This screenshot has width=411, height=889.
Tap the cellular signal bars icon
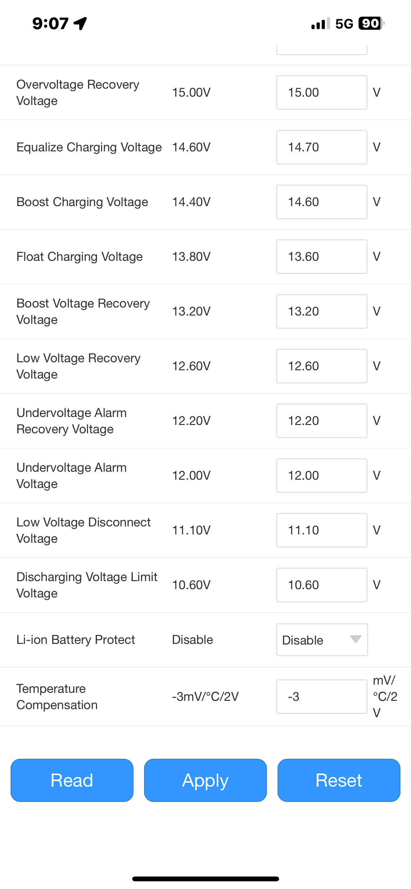click(x=320, y=23)
